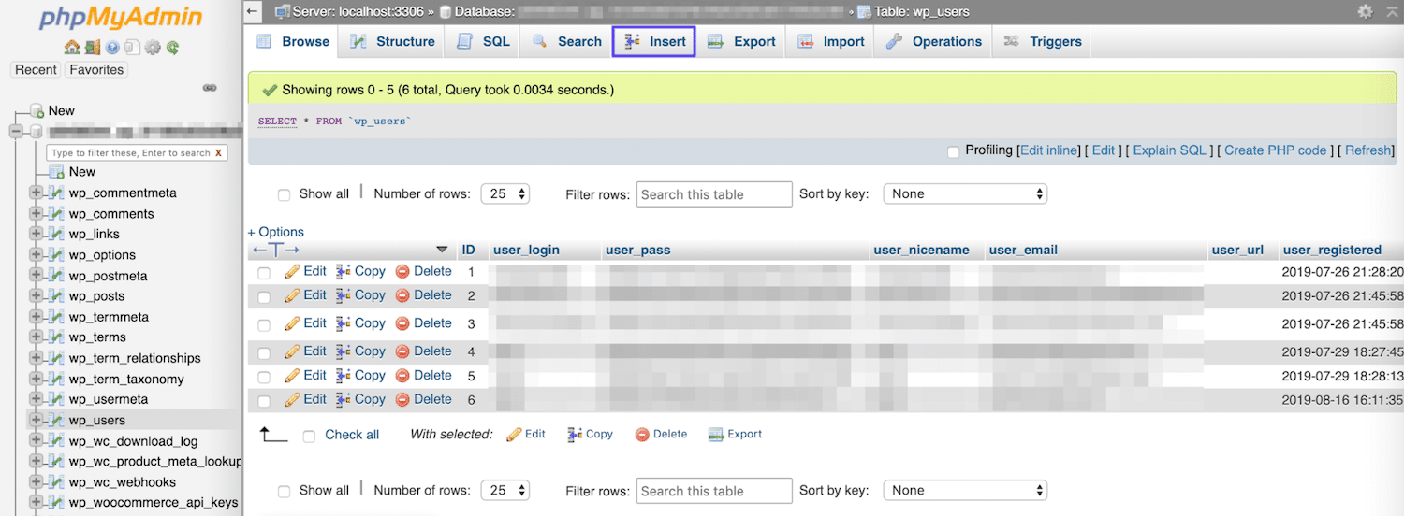Expand the wp_posts table tree node
This screenshot has width=1404, height=516.
pyautogui.click(x=37, y=296)
